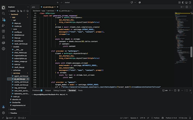Add a new terminal with plus icon
Image resolution: width=193 pixels, height=120 pixels.
coord(170,90)
